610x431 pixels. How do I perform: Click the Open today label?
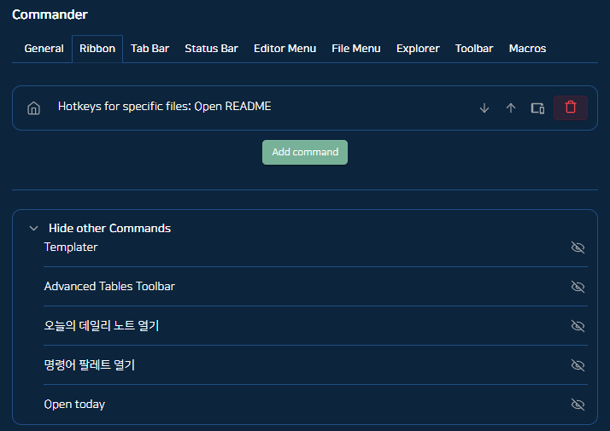click(74, 405)
